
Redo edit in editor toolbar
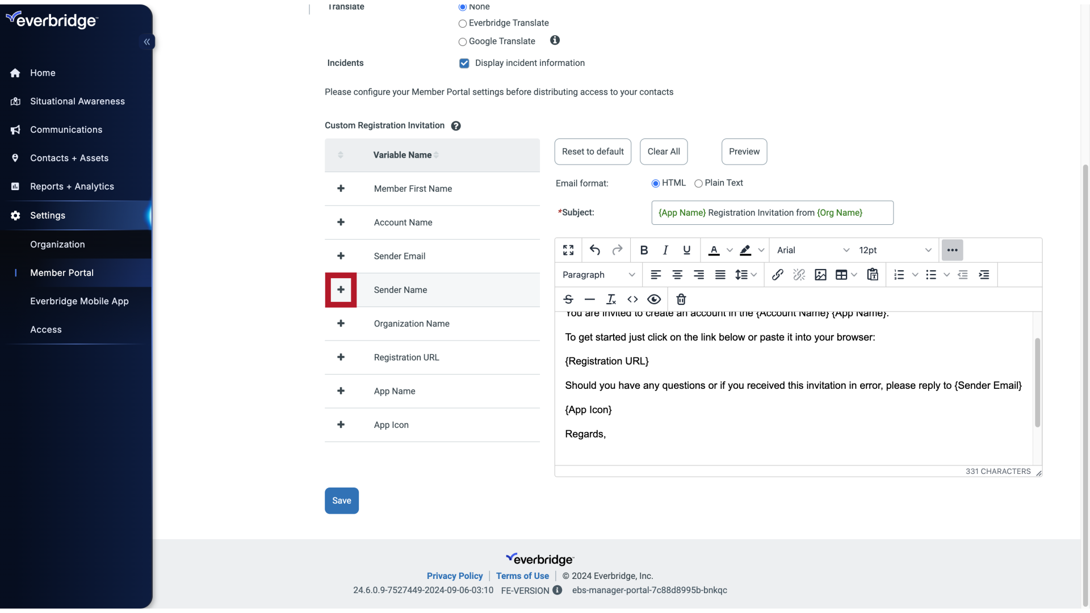tap(617, 250)
